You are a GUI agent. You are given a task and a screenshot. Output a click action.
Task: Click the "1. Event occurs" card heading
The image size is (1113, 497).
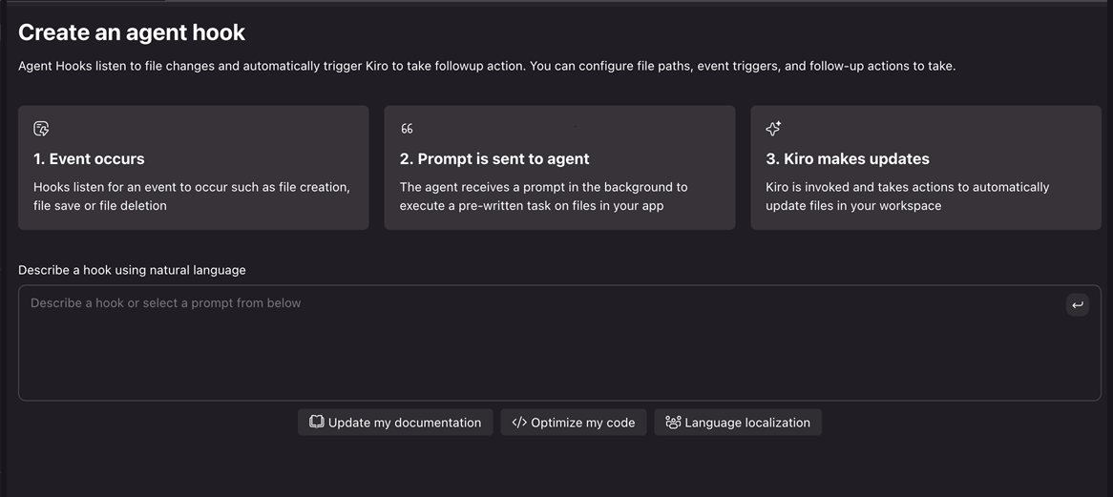pyautogui.click(x=89, y=159)
